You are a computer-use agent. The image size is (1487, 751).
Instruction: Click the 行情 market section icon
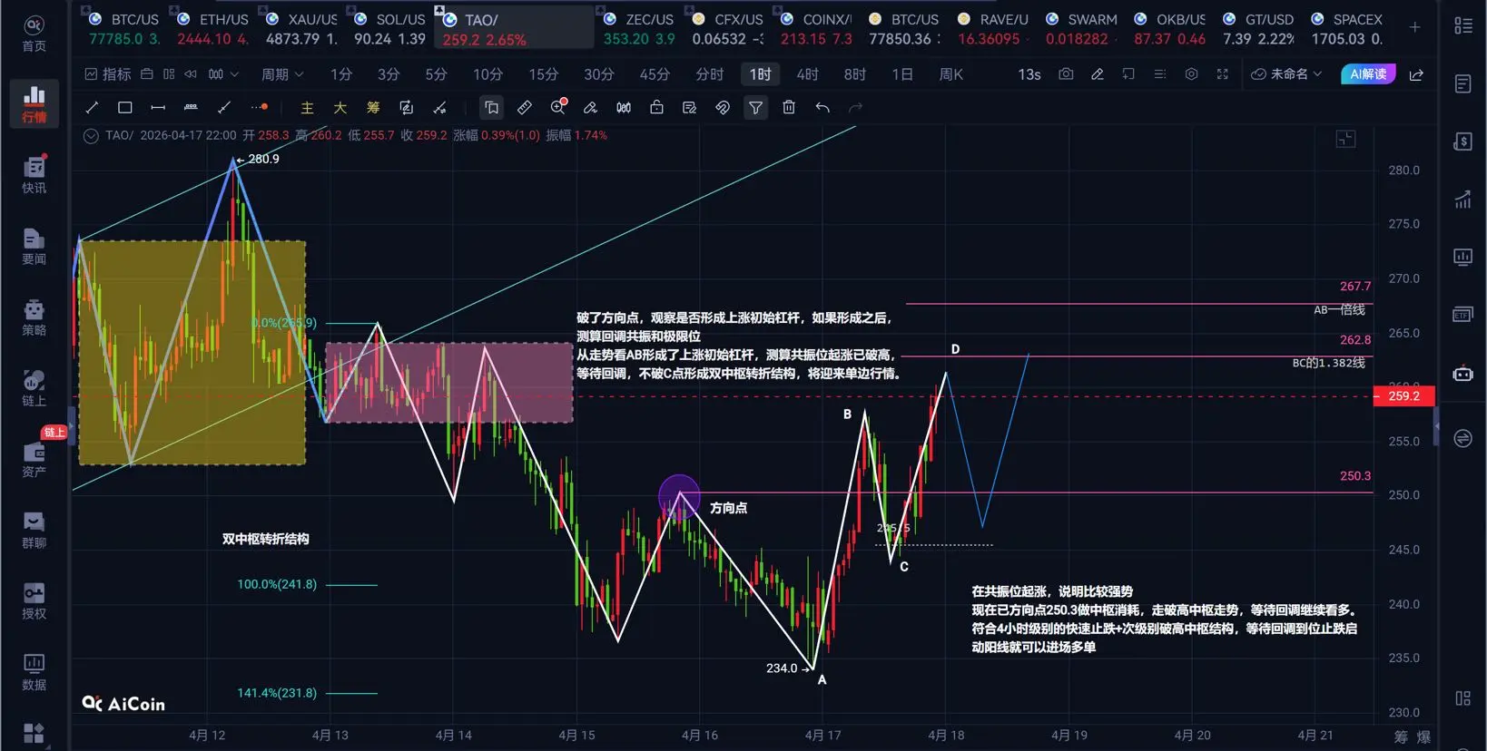pos(34,103)
